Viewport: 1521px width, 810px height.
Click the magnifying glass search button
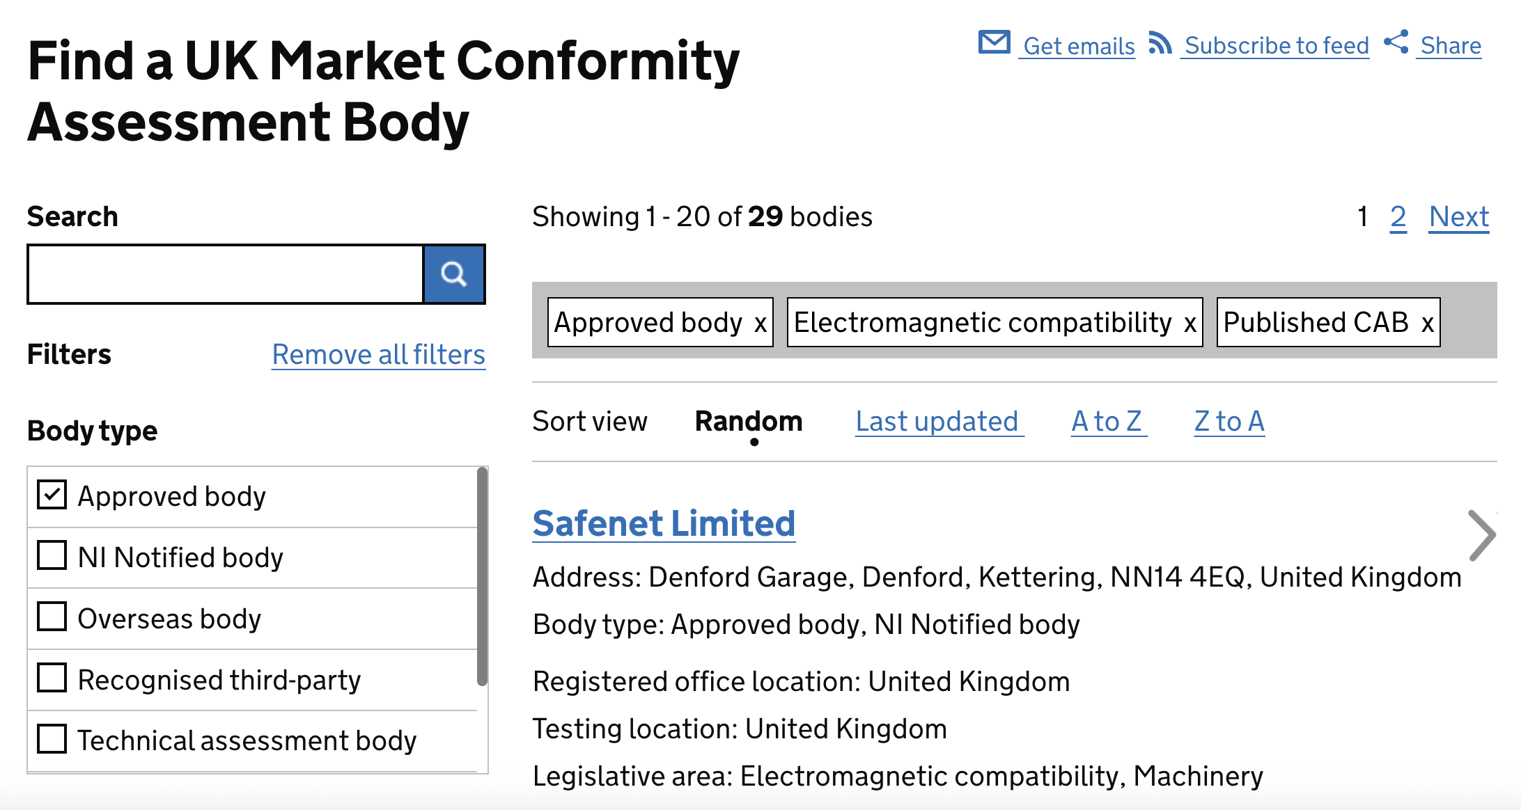click(x=454, y=274)
